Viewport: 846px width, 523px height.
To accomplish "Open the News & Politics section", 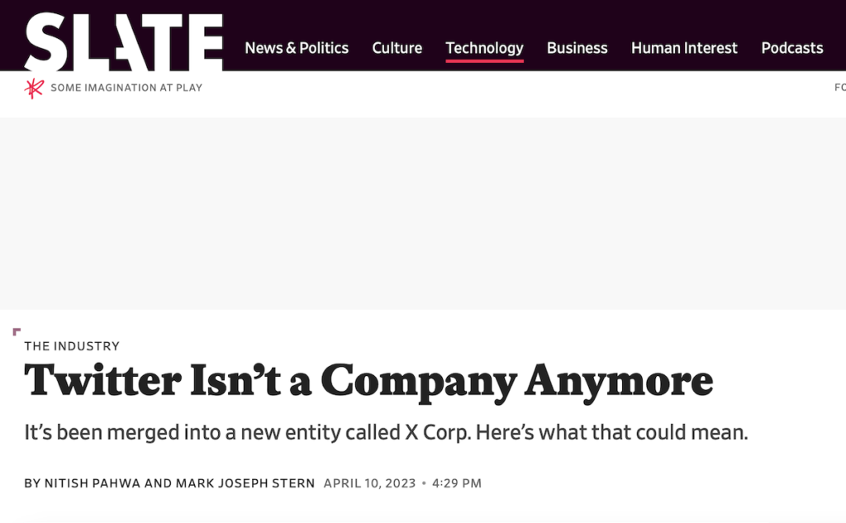I will point(297,48).
